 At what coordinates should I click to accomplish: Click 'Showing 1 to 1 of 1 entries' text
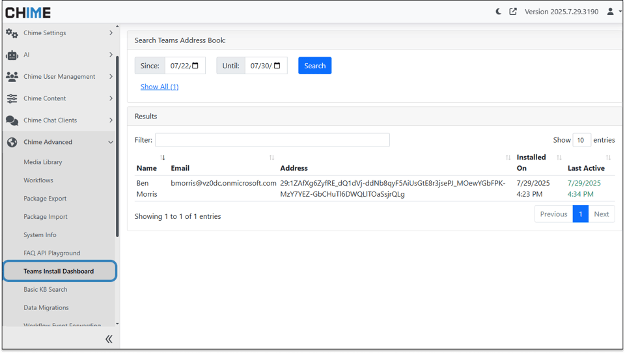(177, 216)
